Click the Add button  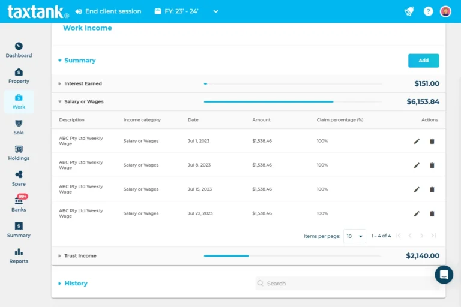coord(423,61)
